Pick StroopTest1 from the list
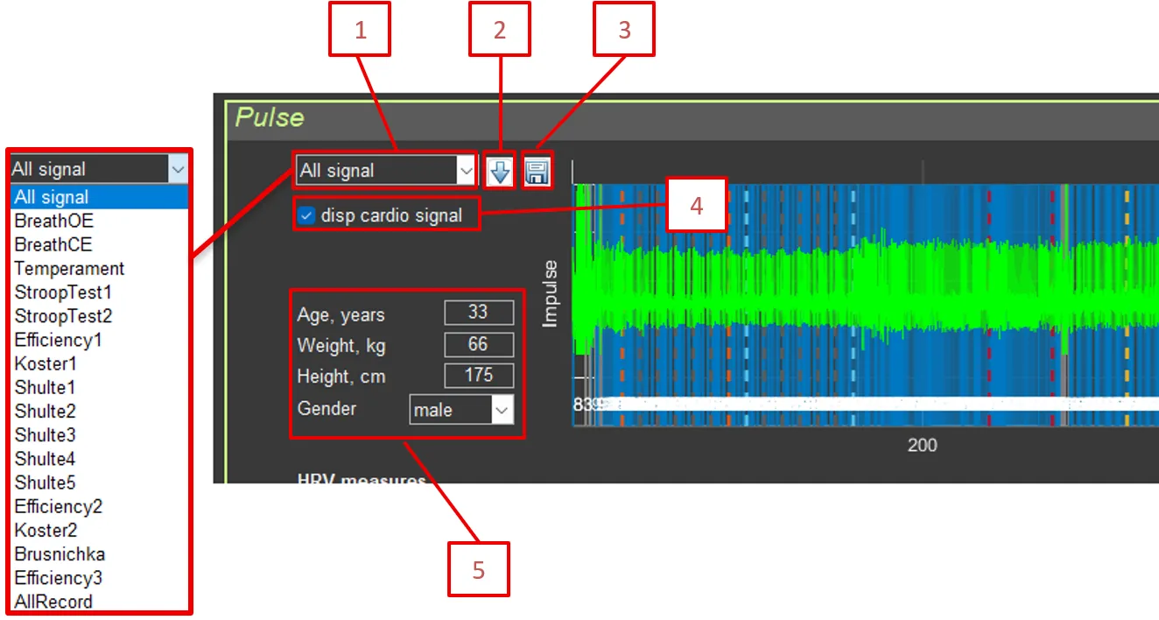 click(x=64, y=292)
